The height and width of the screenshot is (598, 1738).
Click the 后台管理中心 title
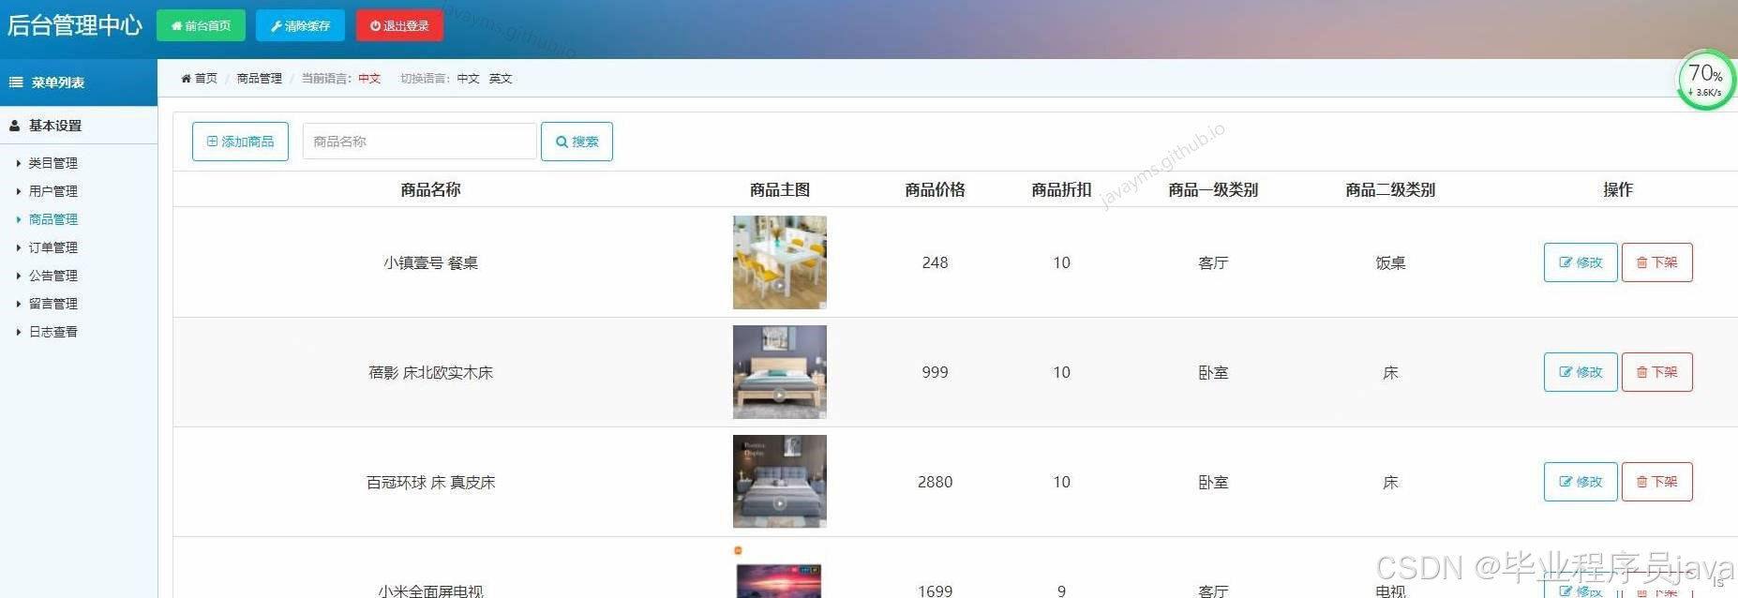(x=75, y=25)
